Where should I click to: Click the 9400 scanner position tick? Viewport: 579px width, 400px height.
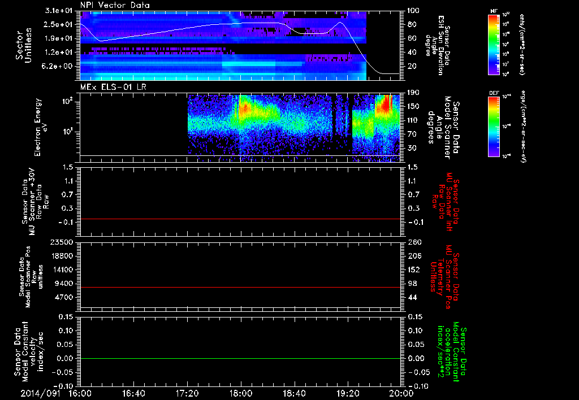tap(64, 284)
